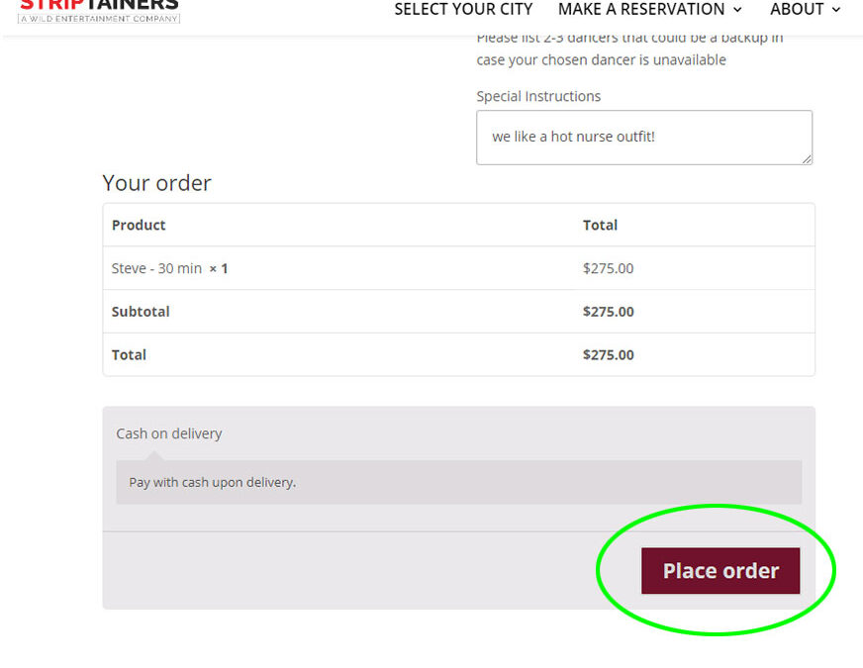Click the Total column header
The image size is (863, 668).
[600, 225]
